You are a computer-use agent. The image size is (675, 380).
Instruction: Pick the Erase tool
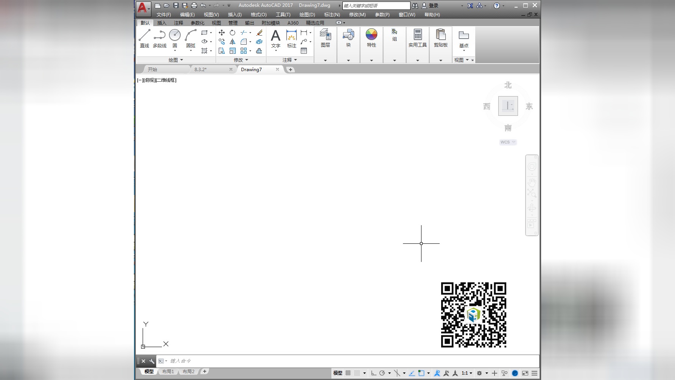[259, 33]
